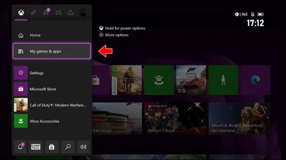Open the Modern Warfare 2 game tile
286x160 pixels.
[x=126, y=80]
